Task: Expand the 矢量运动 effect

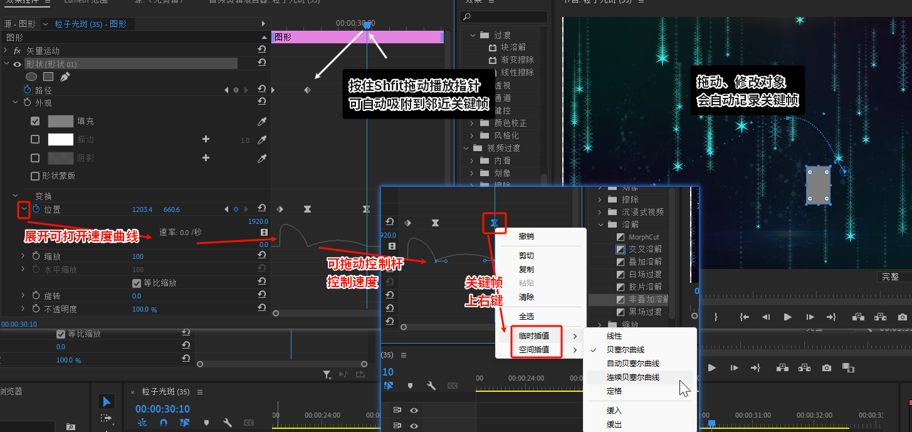Action: pyautogui.click(x=7, y=50)
